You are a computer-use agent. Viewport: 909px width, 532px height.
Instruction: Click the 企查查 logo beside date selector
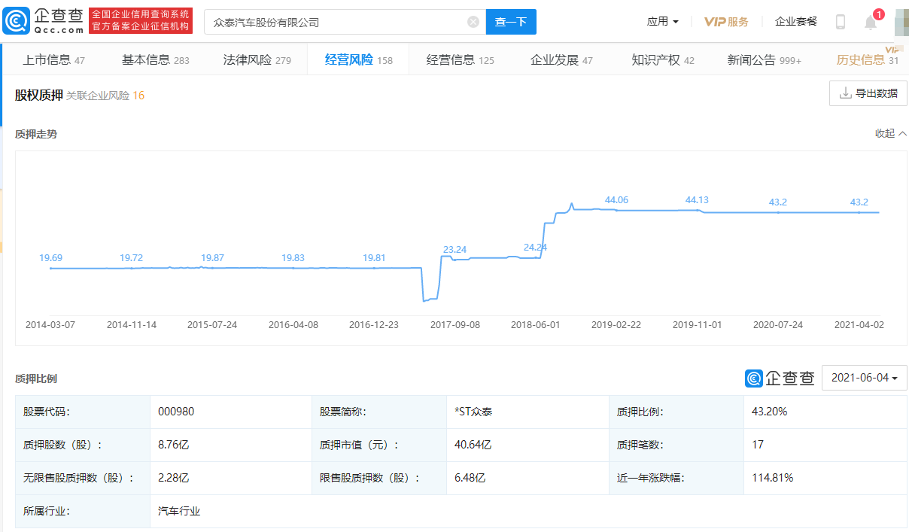coord(780,378)
